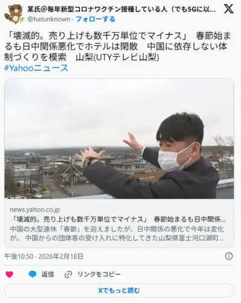The image size is (241, 303).
Task: Click the blue reply speech bubble icon
Action: (33, 274)
